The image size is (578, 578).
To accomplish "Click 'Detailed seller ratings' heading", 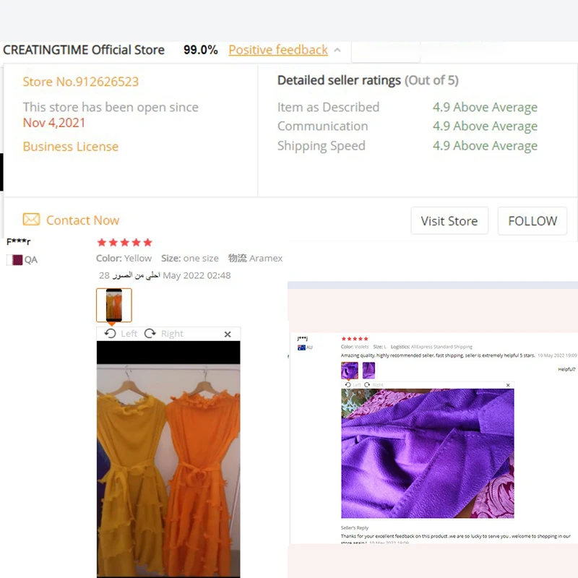I will pyautogui.click(x=339, y=80).
